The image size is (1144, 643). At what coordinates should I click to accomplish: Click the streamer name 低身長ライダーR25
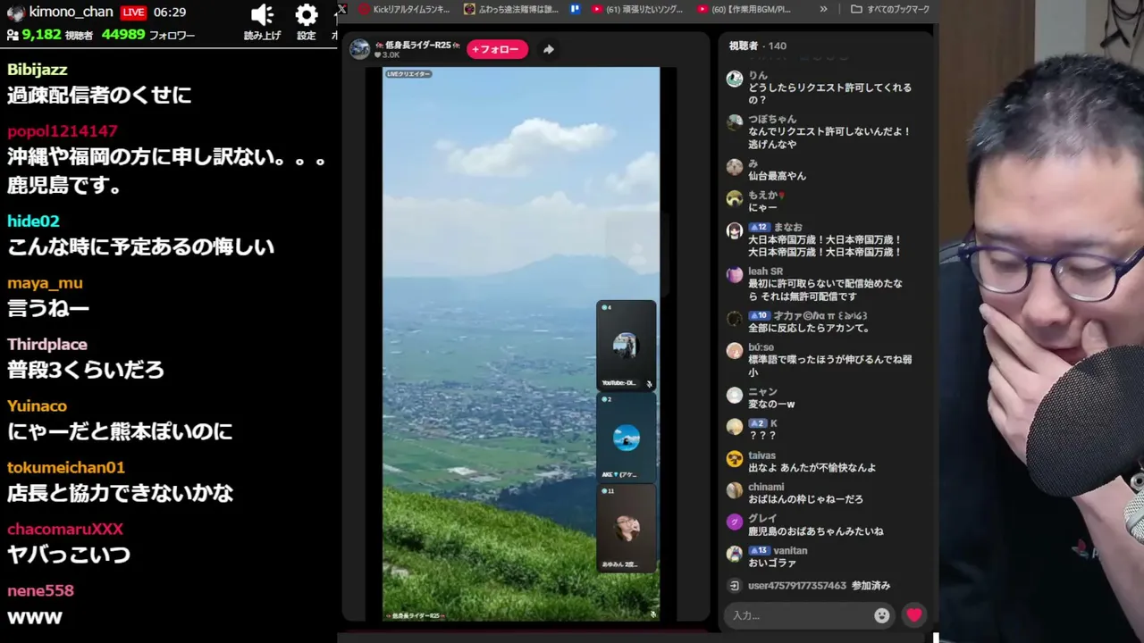click(418, 45)
